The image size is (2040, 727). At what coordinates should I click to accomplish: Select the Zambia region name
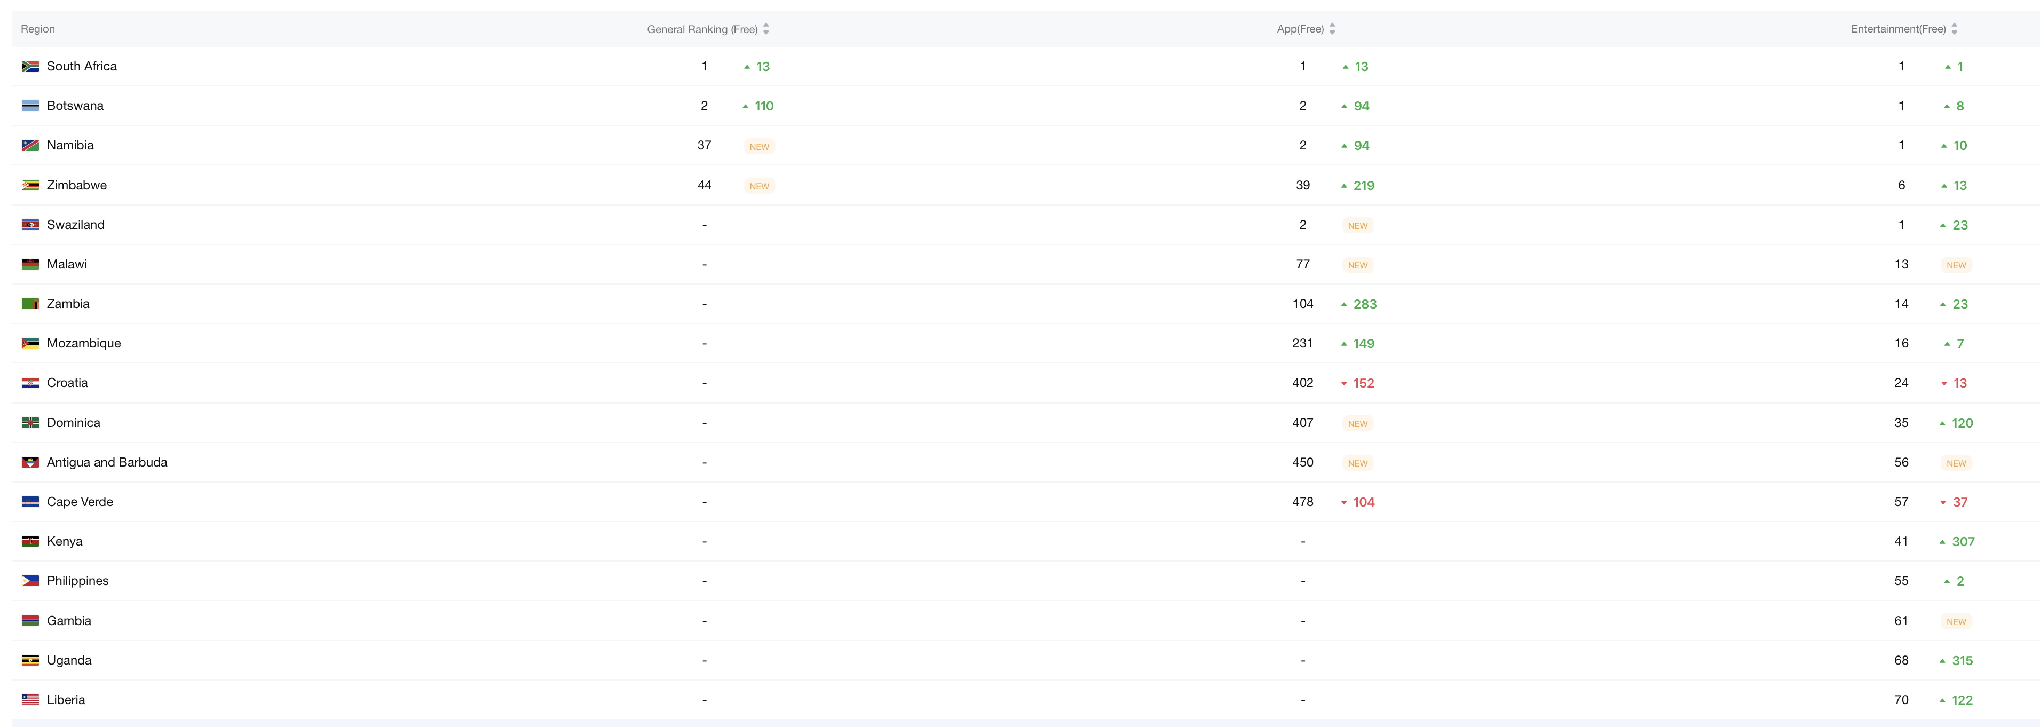68,304
